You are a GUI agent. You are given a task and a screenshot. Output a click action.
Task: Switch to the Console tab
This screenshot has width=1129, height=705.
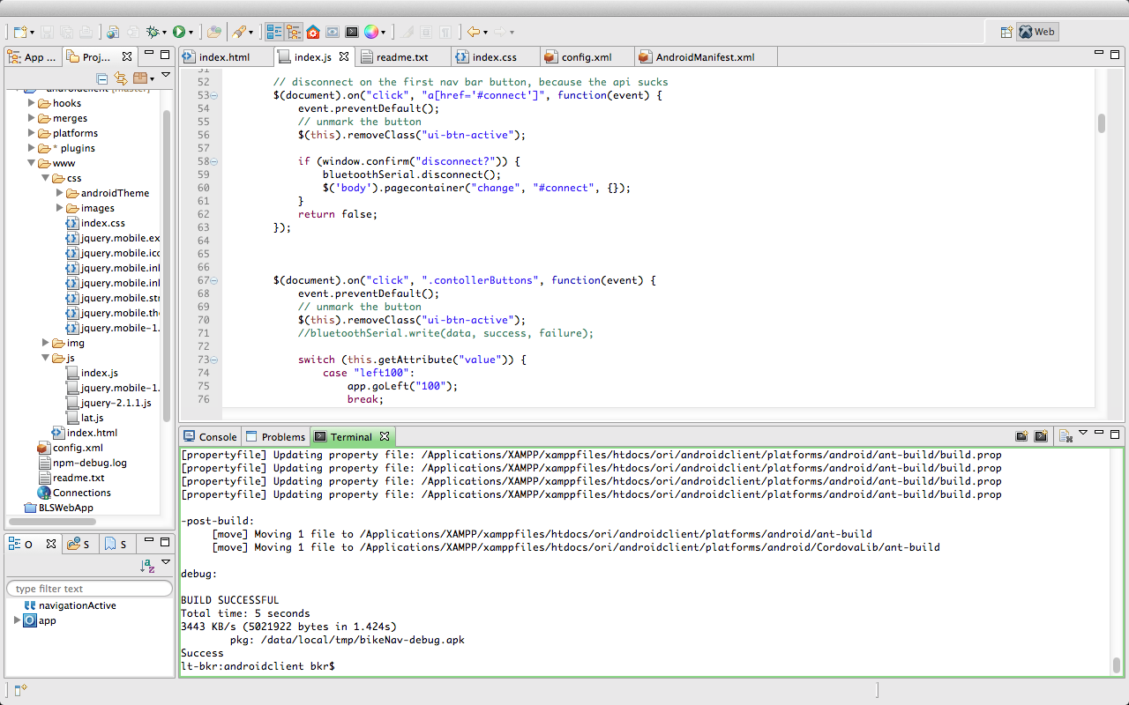click(210, 437)
